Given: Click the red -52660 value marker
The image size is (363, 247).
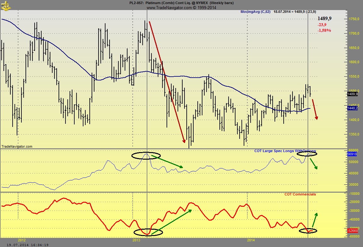Looking at the screenshot, I should [x=353, y=231].
